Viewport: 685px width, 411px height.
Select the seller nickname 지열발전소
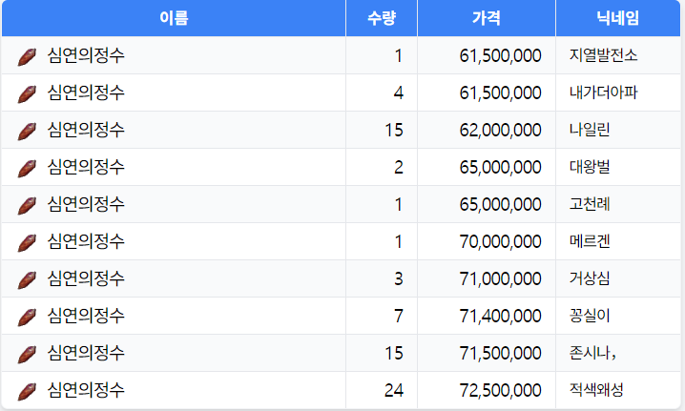603,55
